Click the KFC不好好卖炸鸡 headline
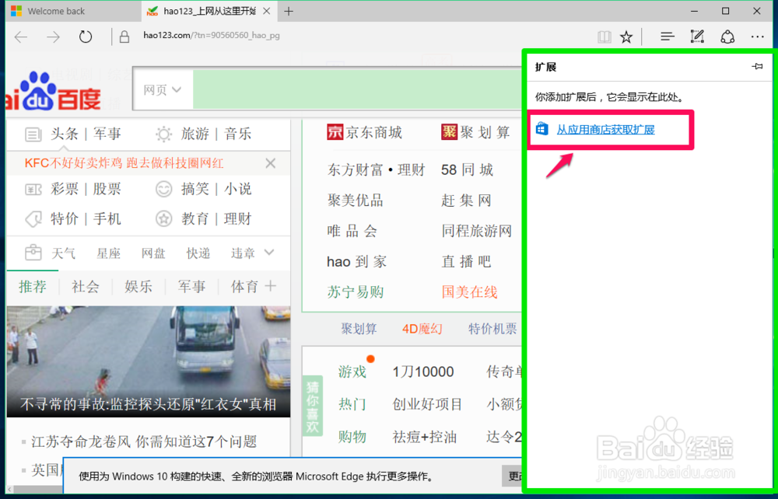Viewport: 778px width, 499px height. click(124, 163)
